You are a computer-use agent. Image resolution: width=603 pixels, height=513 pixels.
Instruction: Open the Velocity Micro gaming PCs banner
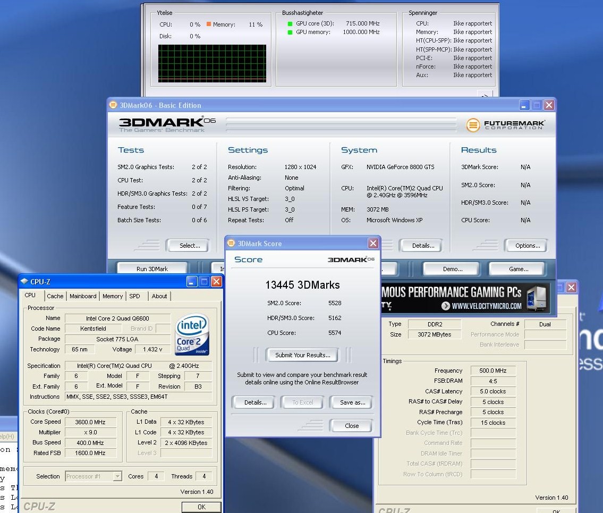465,299
